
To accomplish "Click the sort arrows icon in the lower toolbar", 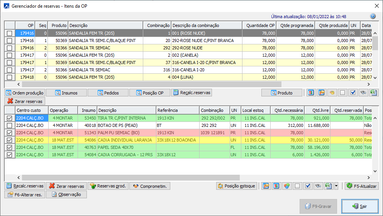I will point(276,186).
